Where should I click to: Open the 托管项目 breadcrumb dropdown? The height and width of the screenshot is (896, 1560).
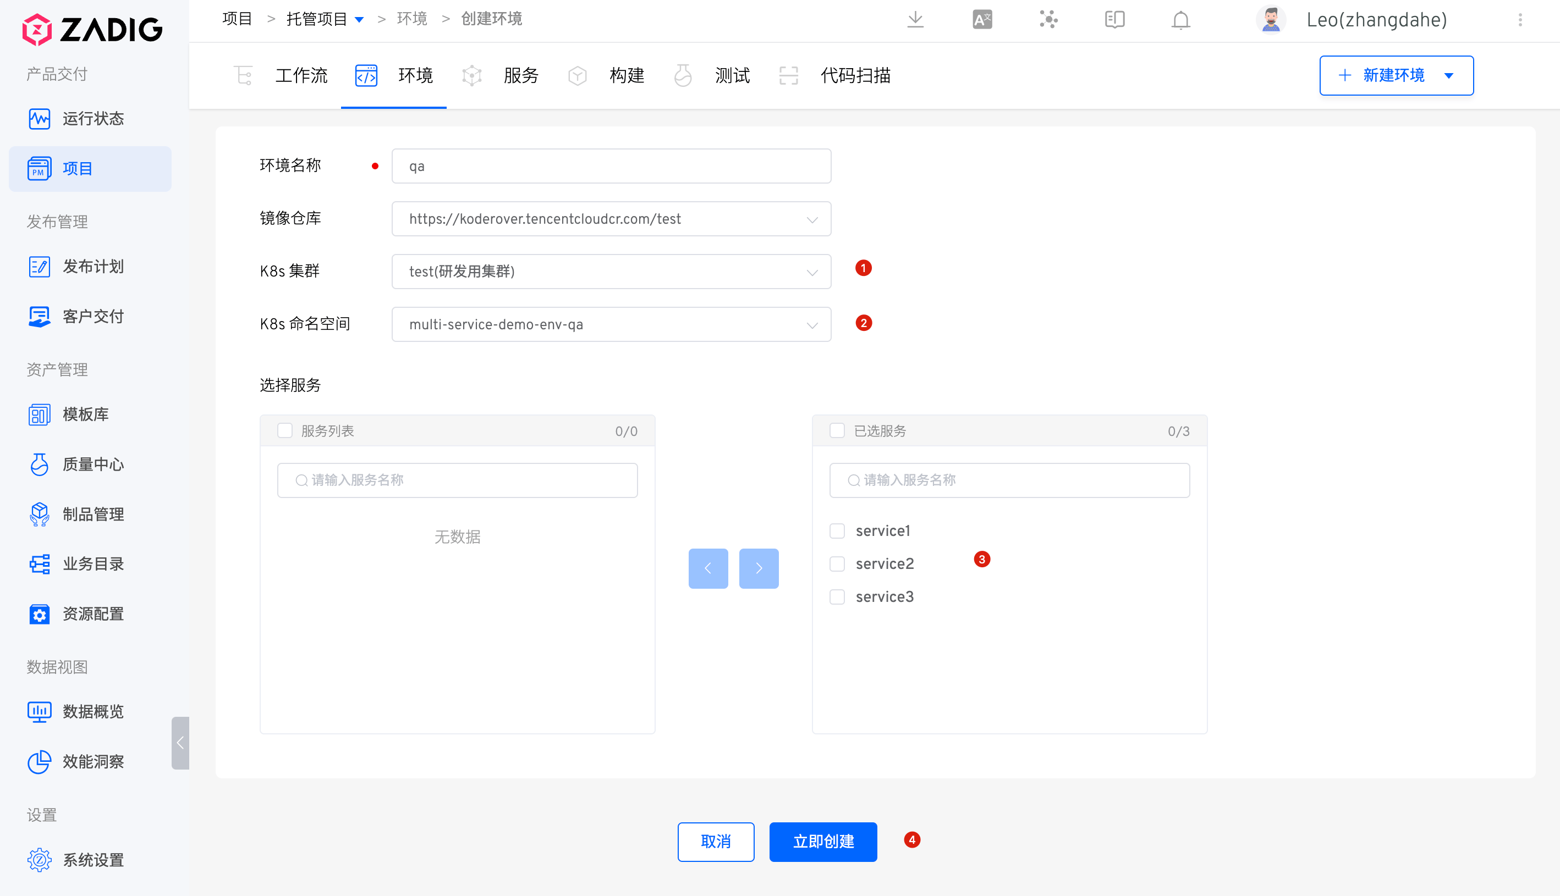tap(360, 20)
